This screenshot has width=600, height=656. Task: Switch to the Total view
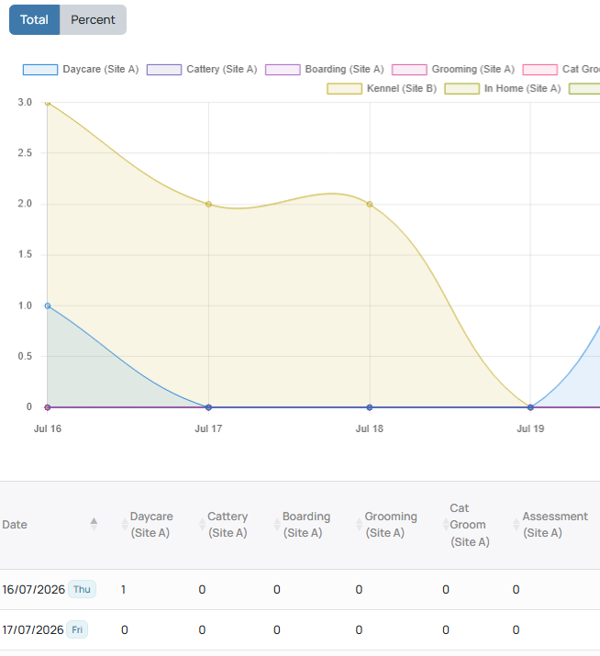coord(34,19)
